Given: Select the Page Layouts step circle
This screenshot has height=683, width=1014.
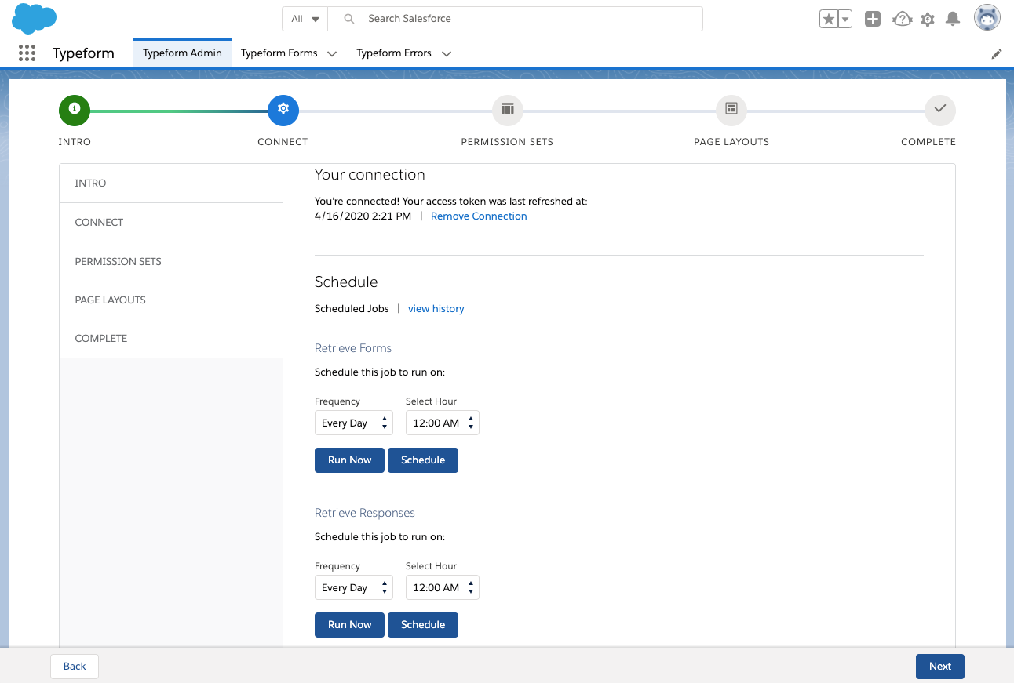Looking at the screenshot, I should pos(731,110).
